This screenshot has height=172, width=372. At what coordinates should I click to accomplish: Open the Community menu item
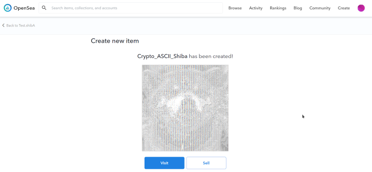(x=319, y=8)
